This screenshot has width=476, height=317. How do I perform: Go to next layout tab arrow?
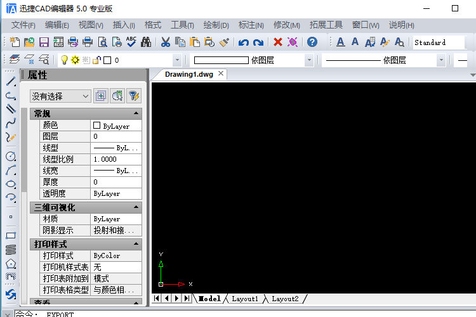click(176, 298)
